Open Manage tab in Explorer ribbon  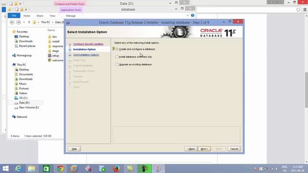pos(71,16)
